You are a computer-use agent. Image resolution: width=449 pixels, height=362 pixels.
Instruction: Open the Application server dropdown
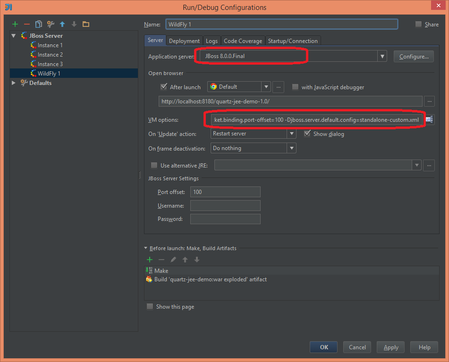tap(381, 56)
